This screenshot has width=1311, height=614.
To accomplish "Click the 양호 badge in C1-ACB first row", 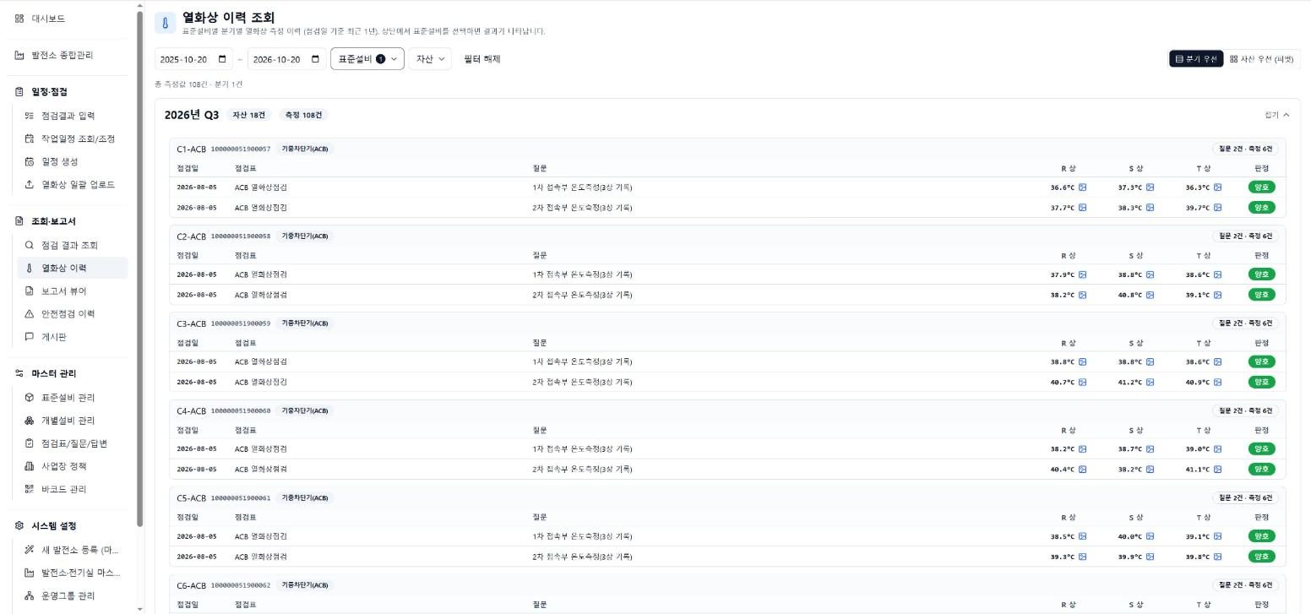I will (x=1262, y=187).
